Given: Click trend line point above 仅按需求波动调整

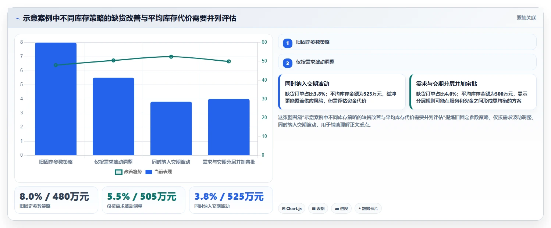Looking at the screenshot, I should (113, 60).
